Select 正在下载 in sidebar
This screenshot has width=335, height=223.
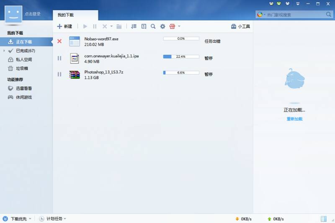(x=26, y=42)
